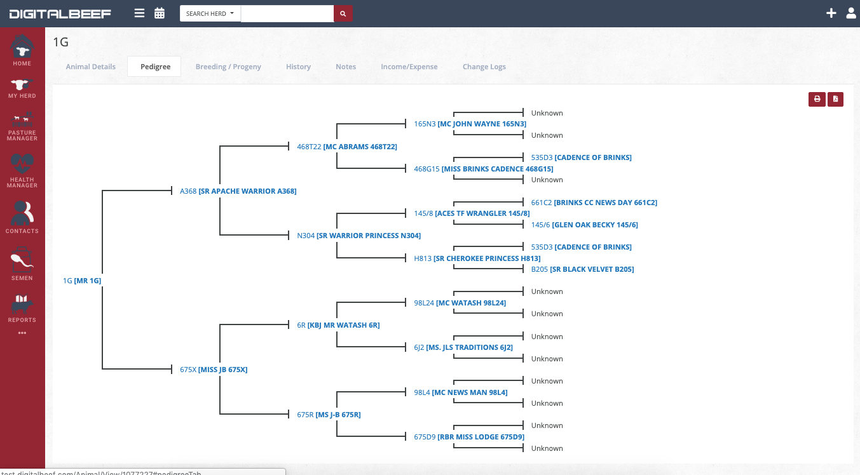Print the pedigree with printer icon

(817, 99)
